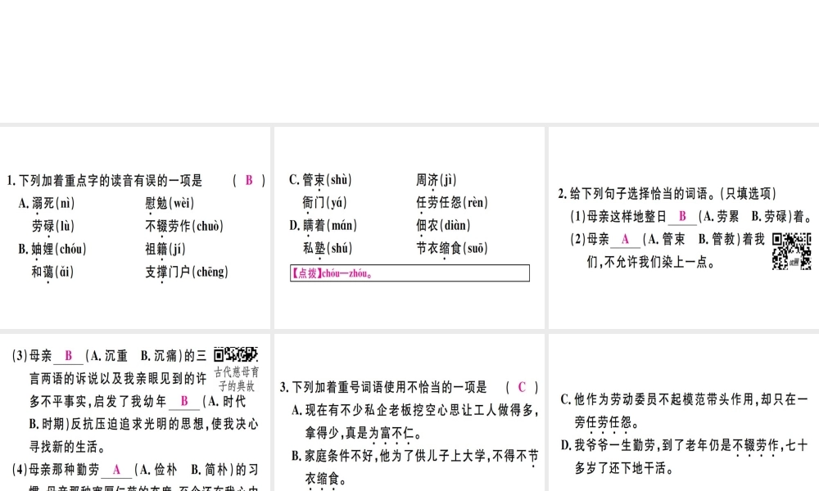Click the entry D. 瞒着(mán)
This screenshot has width=819, height=491.
tap(324, 225)
